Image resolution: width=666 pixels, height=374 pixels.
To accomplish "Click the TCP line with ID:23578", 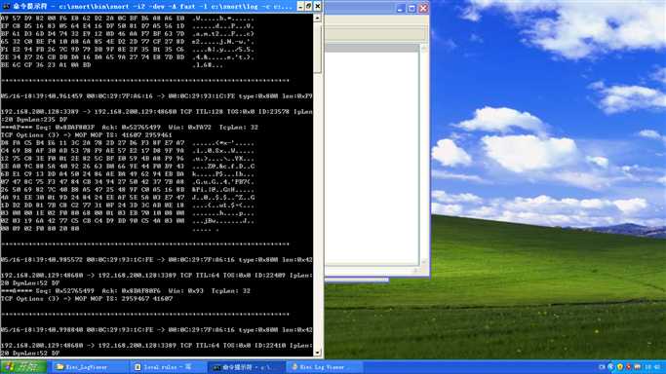I will (156, 112).
